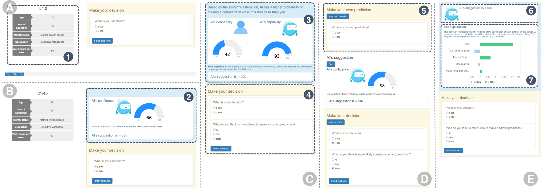Screen dimensions: 544x191
Task: Select '> 50k' in the 5/40 task decision form
Action: coord(96,31)
